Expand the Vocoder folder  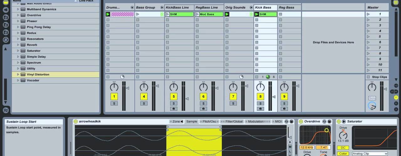coord(18,80)
